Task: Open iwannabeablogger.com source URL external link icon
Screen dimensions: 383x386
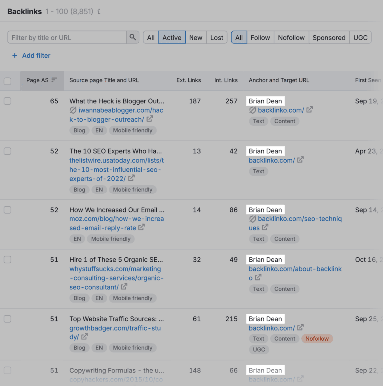Action: [x=150, y=119]
